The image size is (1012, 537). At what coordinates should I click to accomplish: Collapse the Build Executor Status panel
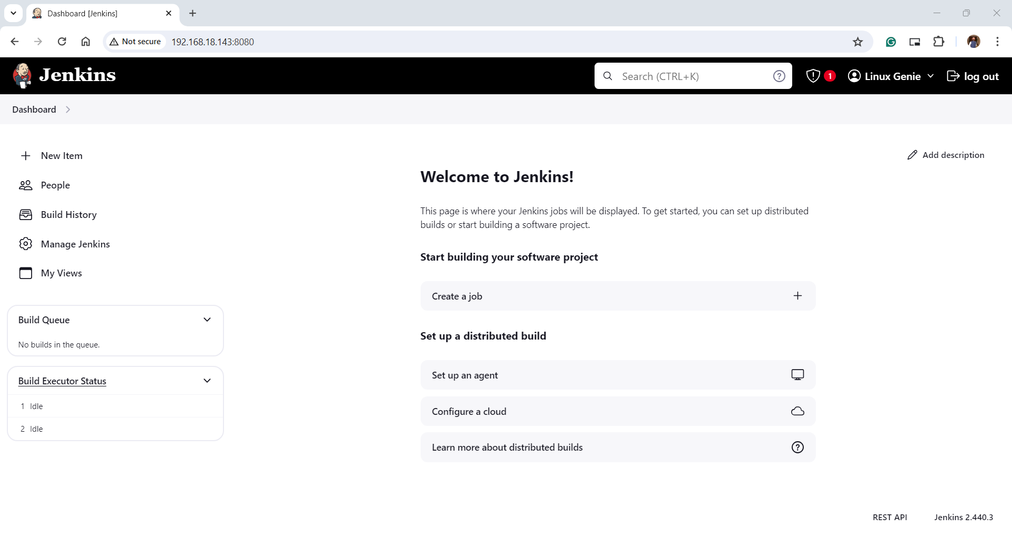click(x=207, y=380)
